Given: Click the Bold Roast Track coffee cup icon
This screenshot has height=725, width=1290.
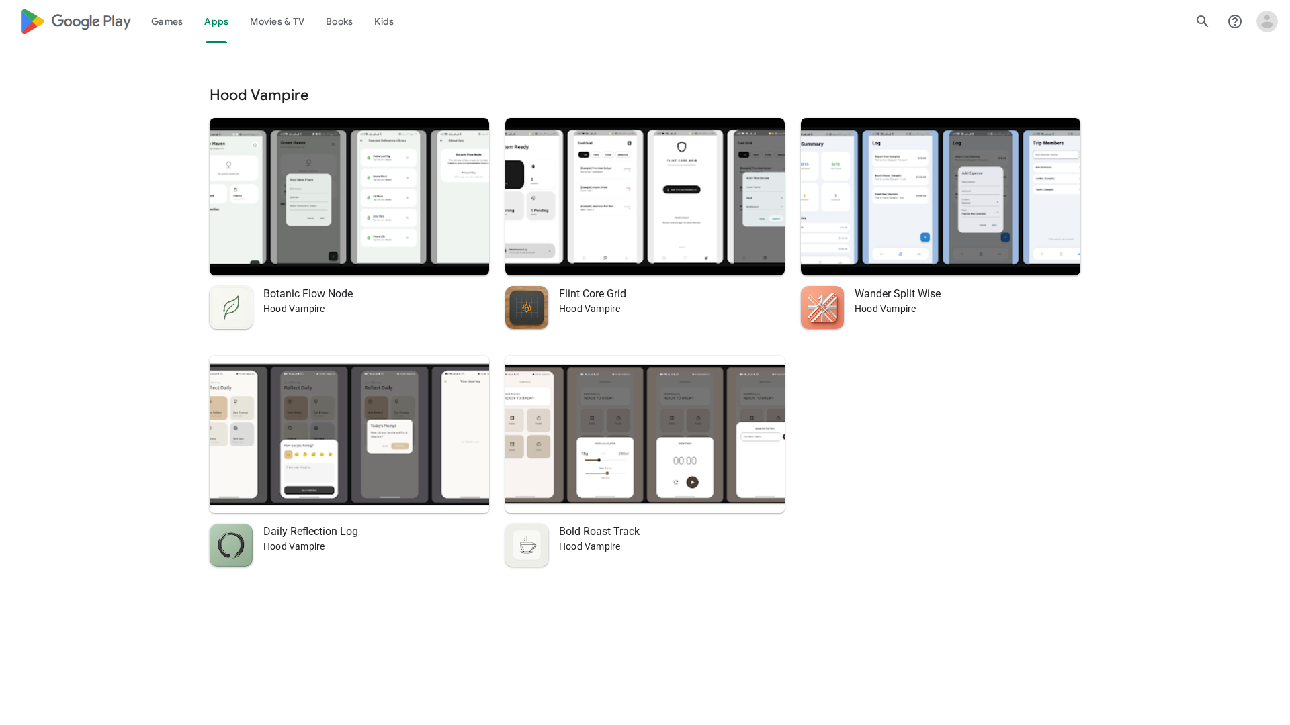Looking at the screenshot, I should tap(527, 545).
